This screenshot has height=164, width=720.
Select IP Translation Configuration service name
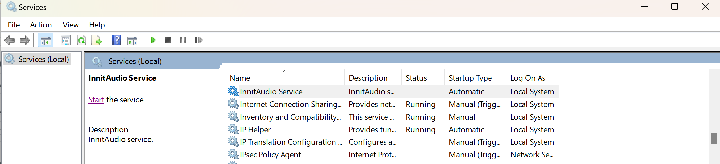point(291,142)
